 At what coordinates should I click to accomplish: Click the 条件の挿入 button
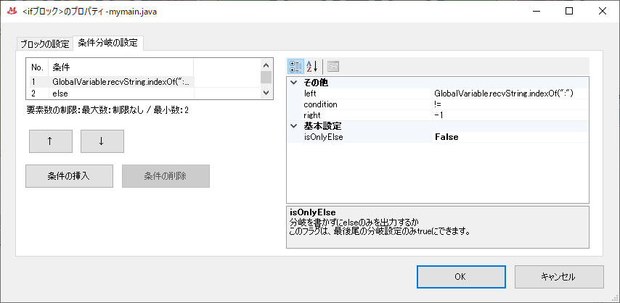coord(69,176)
